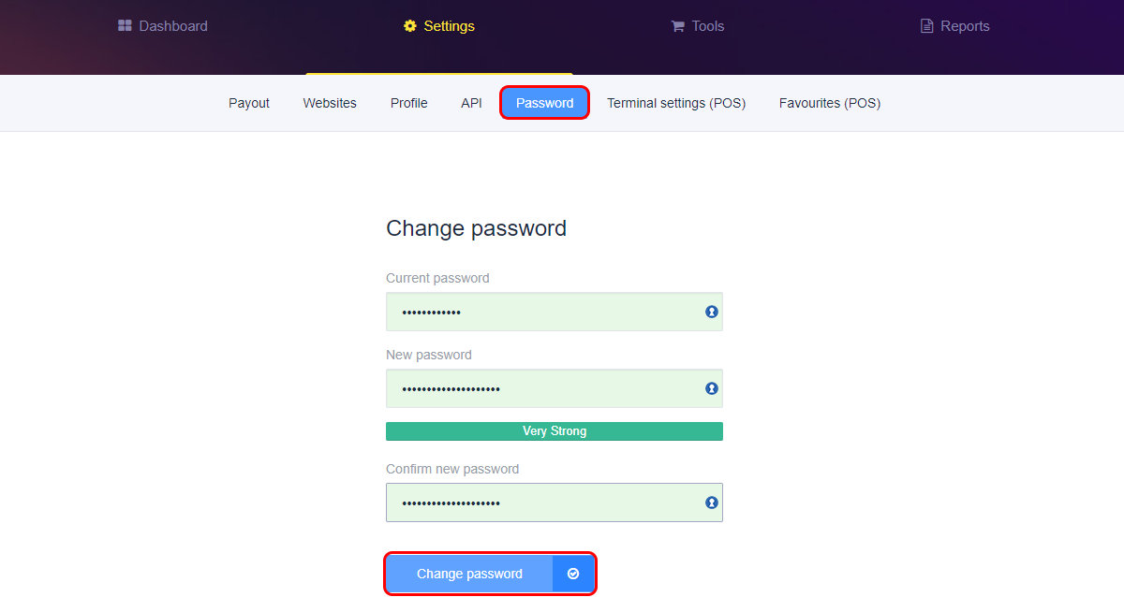Click the Very Strong strength bar
This screenshot has width=1124, height=597.
click(x=555, y=431)
